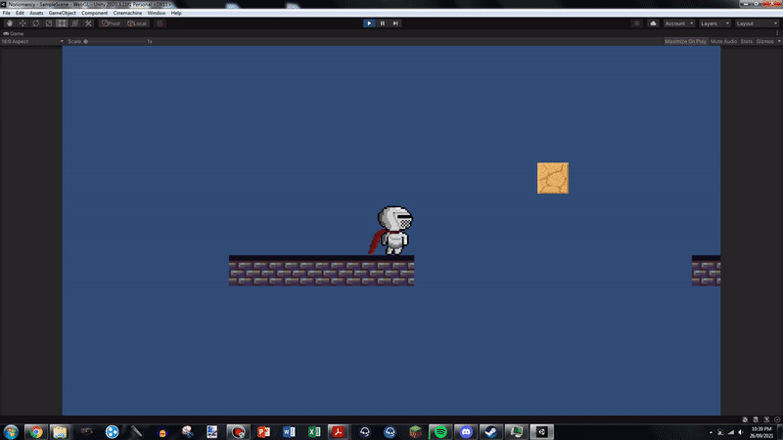Toggle Maximize On Play
The width and height of the screenshot is (783, 440).
685,41
